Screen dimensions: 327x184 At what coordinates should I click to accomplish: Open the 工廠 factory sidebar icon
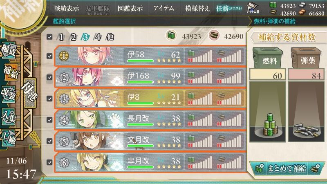[x=9, y=138]
